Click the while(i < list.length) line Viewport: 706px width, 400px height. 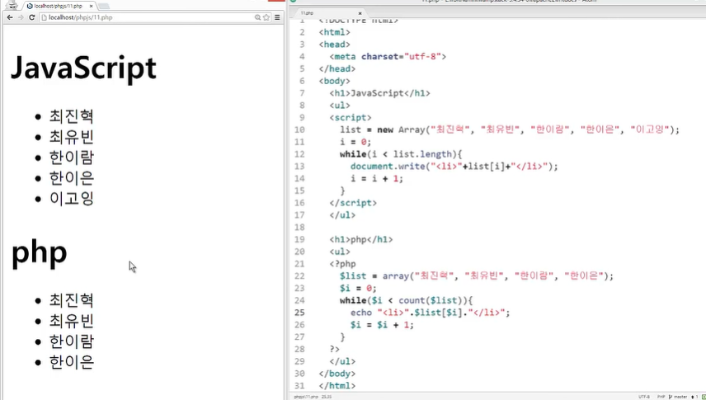pyautogui.click(x=401, y=154)
